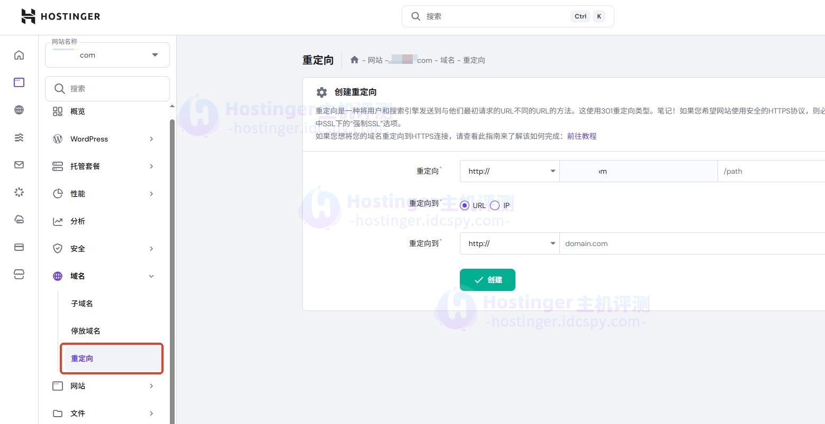Click the breadcrumb home icon
This screenshot has height=424, width=825.
coord(355,60)
